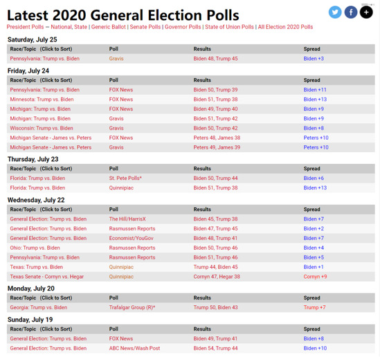Open the Generic Ballot link

(x=109, y=27)
